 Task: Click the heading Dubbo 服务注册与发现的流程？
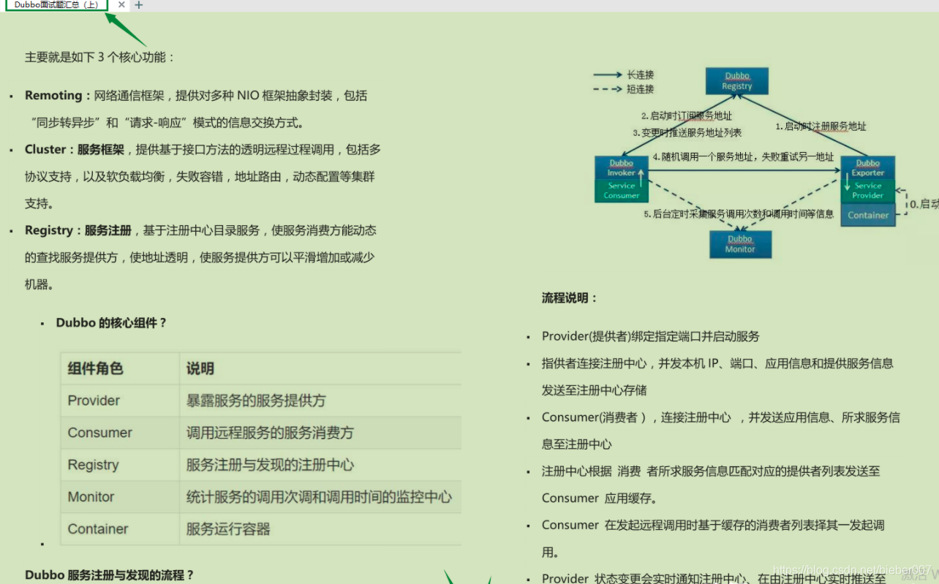tap(110, 575)
